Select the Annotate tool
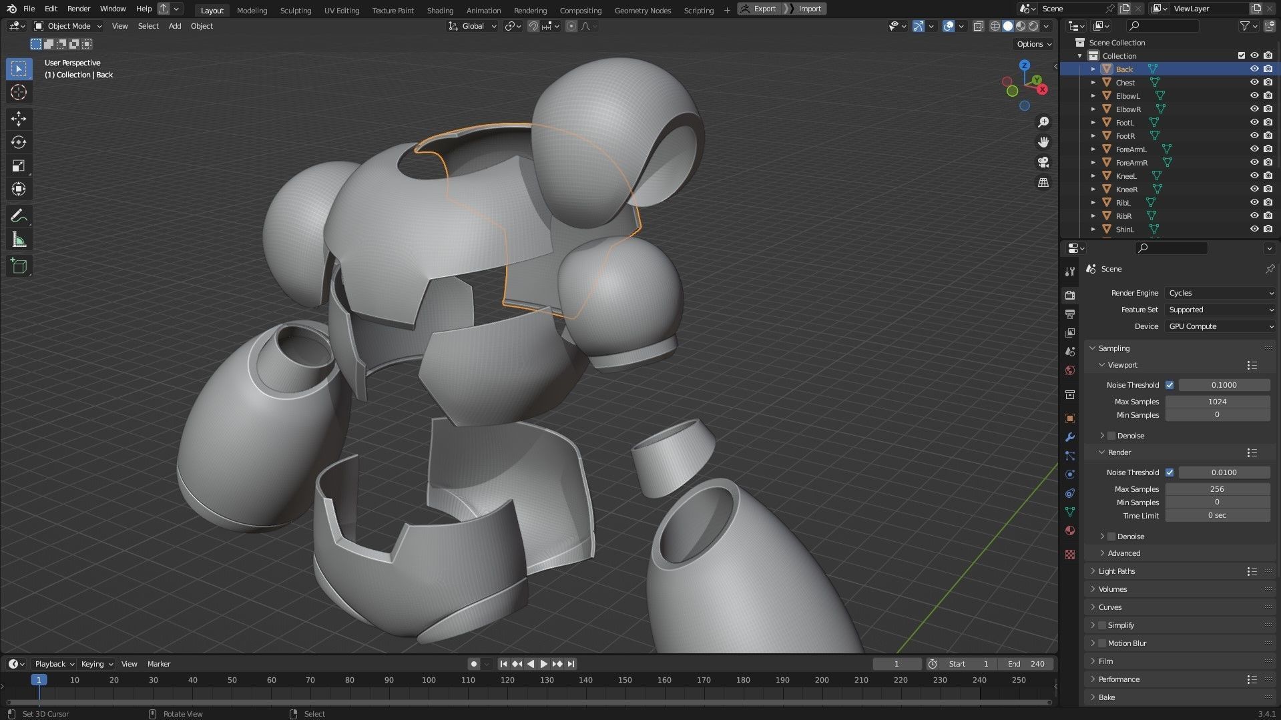The image size is (1281, 720). tap(19, 216)
